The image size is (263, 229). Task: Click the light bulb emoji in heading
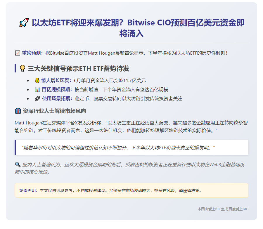23,68
